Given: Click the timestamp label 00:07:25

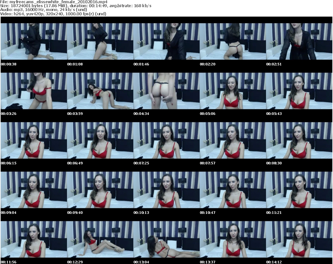Looking at the screenshot, I should click(141, 163).
